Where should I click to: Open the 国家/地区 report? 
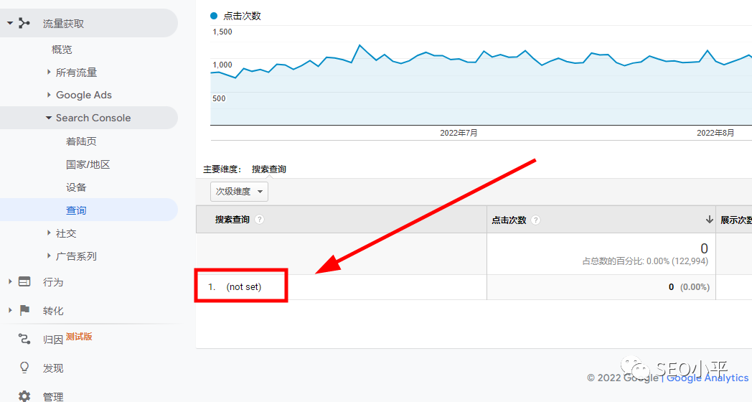click(88, 164)
